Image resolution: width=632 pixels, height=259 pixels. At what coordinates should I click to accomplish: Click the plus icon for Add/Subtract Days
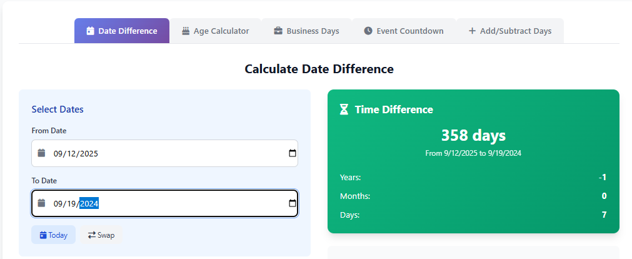click(472, 31)
